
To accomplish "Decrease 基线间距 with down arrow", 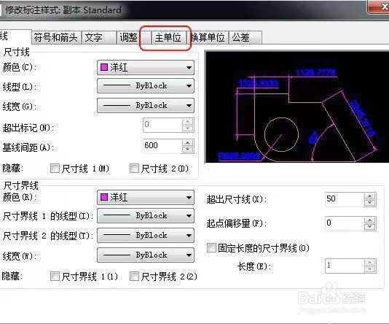I will click(x=187, y=150).
